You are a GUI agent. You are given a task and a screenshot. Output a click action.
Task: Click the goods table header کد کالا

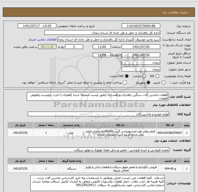[x=170, y=125]
